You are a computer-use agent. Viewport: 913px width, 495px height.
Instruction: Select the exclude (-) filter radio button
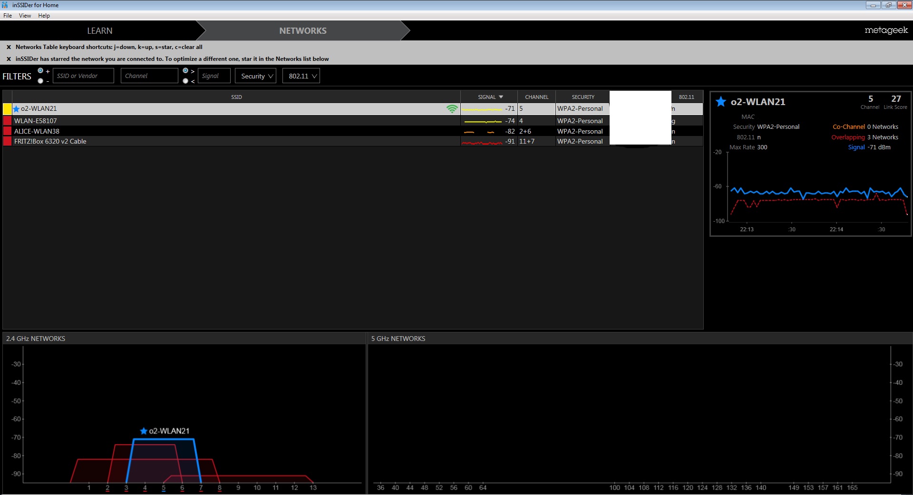pos(40,81)
